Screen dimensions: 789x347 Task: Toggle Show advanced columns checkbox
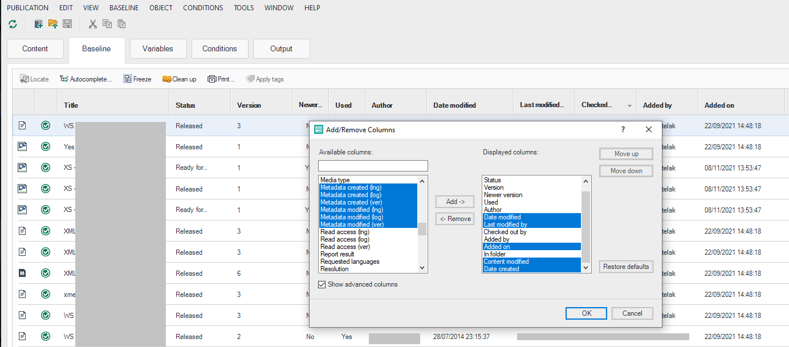pyautogui.click(x=323, y=284)
